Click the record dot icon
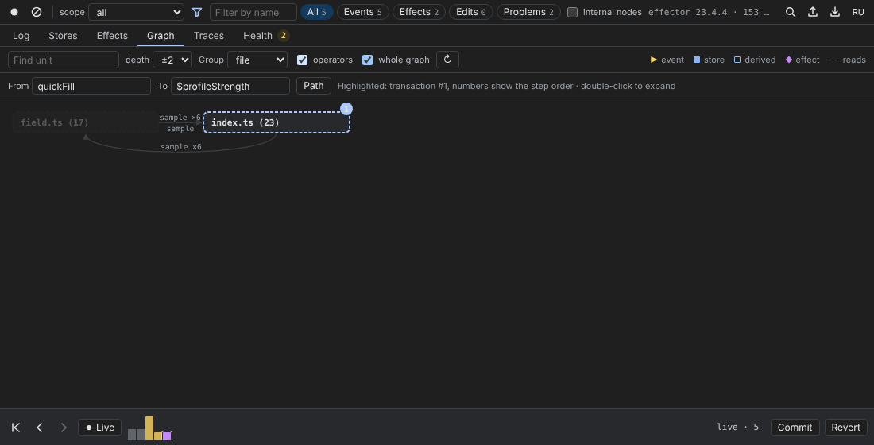This screenshot has width=874, height=445. 14,12
